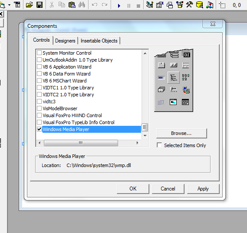Click the Browse... button
247x233 pixels.
pyautogui.click(x=181, y=133)
